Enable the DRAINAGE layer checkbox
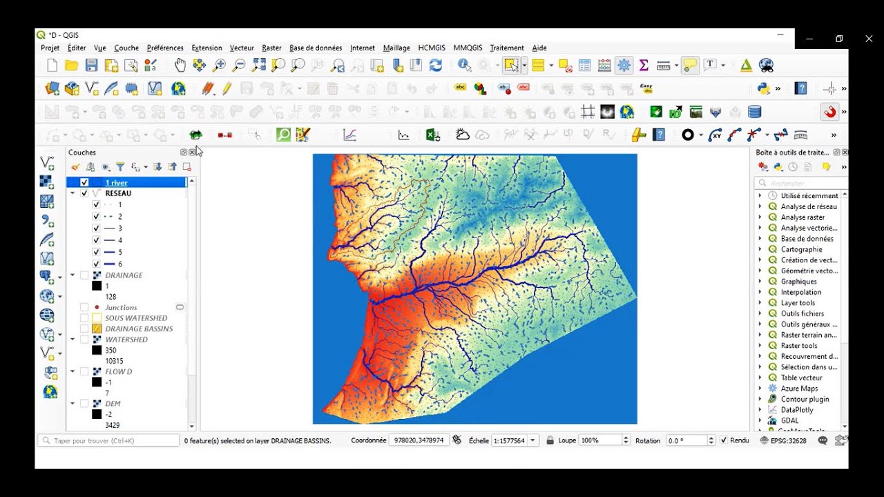 pos(84,275)
